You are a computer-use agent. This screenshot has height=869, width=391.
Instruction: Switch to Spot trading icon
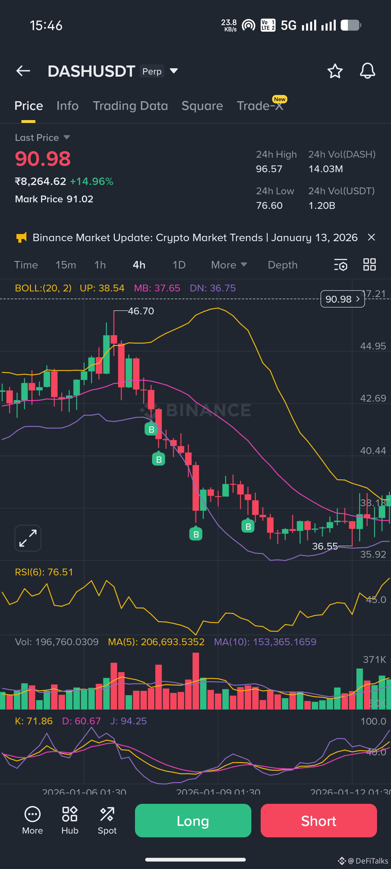[x=107, y=820]
